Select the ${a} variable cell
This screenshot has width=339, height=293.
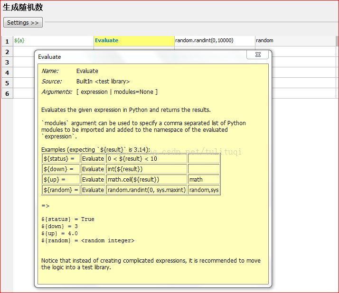click(53, 41)
